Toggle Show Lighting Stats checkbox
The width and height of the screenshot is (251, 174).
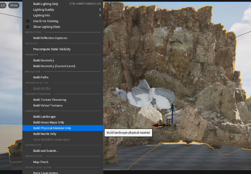[x=27, y=27]
